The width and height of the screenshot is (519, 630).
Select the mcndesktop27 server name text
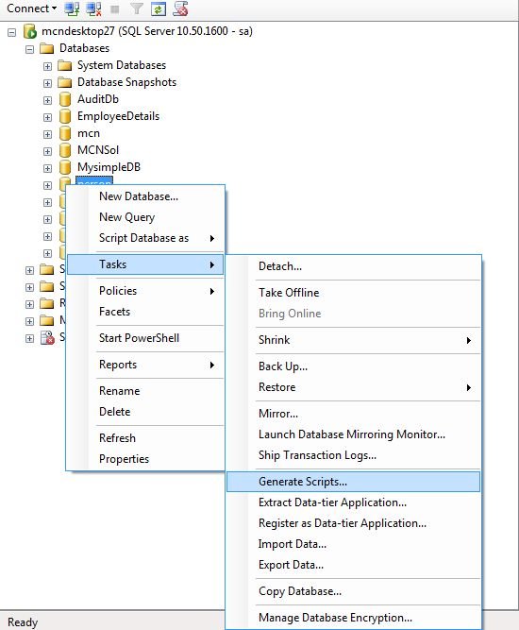(x=147, y=31)
